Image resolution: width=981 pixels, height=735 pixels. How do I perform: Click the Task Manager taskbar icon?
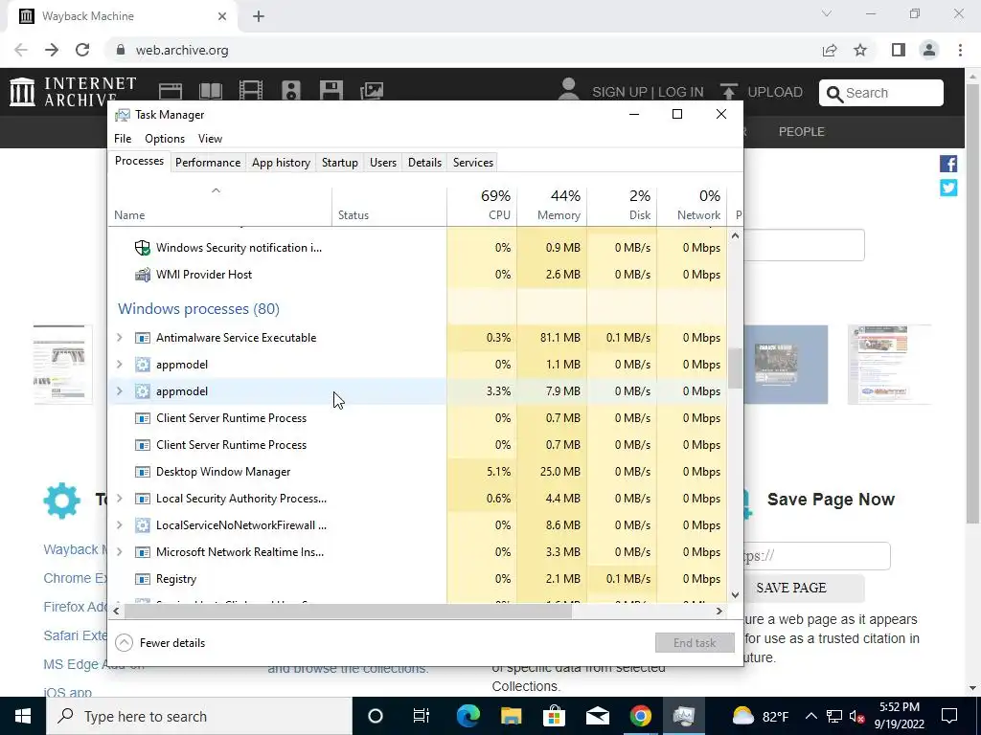coord(684,716)
